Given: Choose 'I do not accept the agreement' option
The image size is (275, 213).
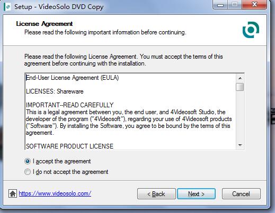Looking at the screenshot, I should point(28,172).
